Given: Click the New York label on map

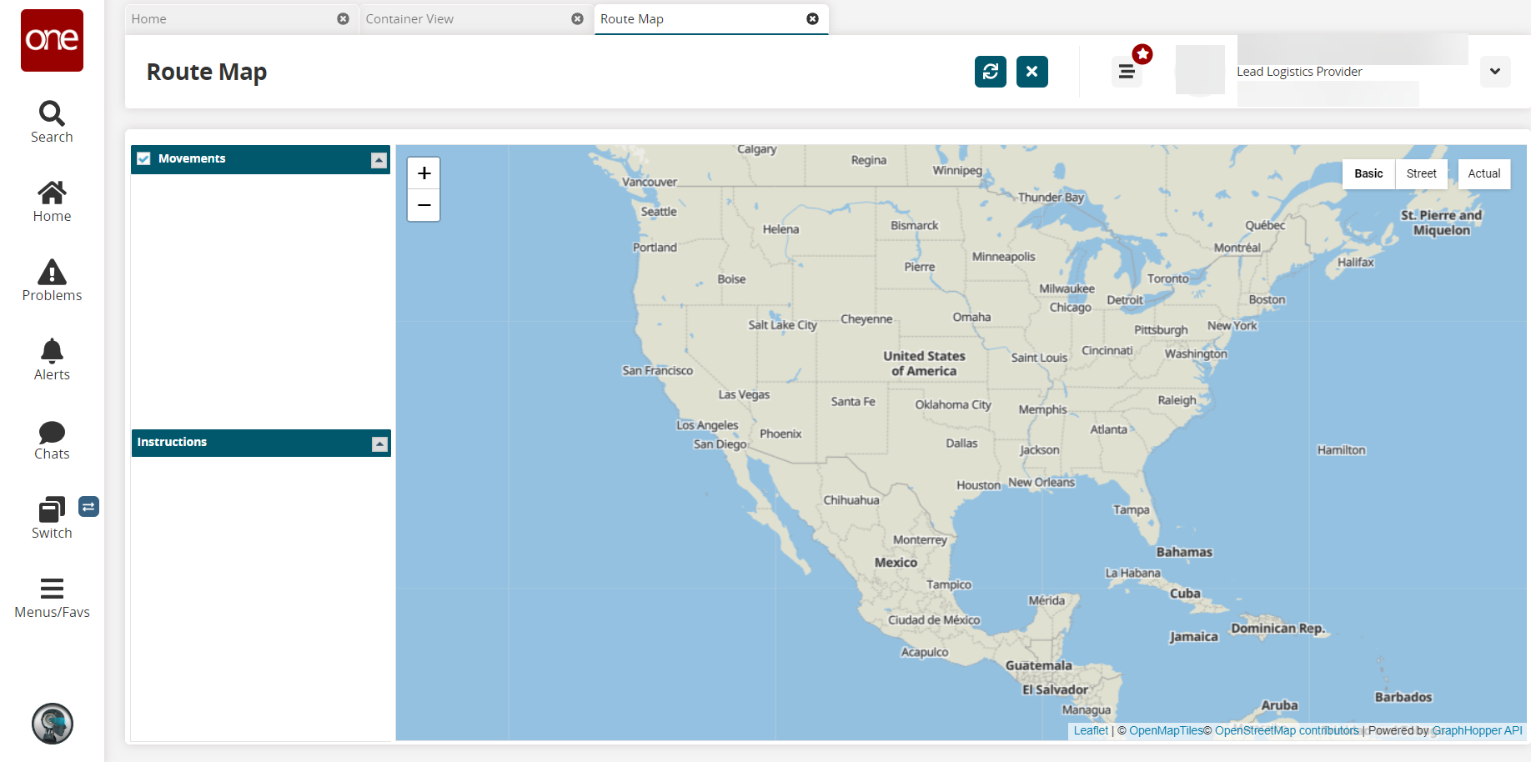Looking at the screenshot, I should [x=1232, y=326].
